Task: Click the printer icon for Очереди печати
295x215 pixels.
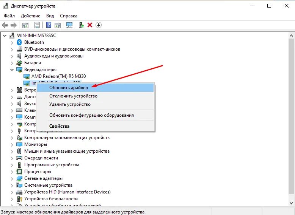Action: click(19, 158)
